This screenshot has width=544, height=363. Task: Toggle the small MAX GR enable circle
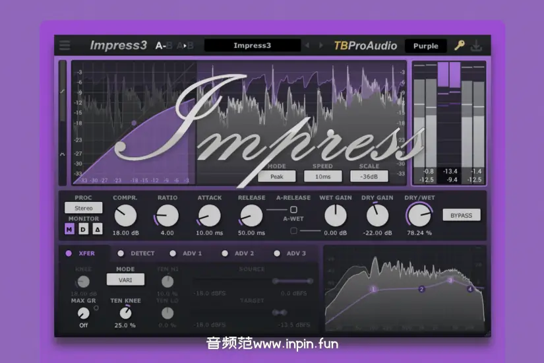point(96,308)
